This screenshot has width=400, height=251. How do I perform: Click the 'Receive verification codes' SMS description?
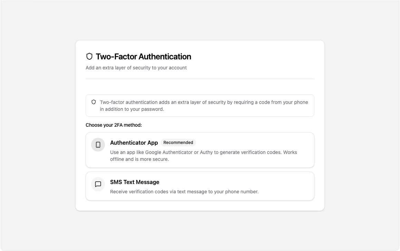pos(184,192)
